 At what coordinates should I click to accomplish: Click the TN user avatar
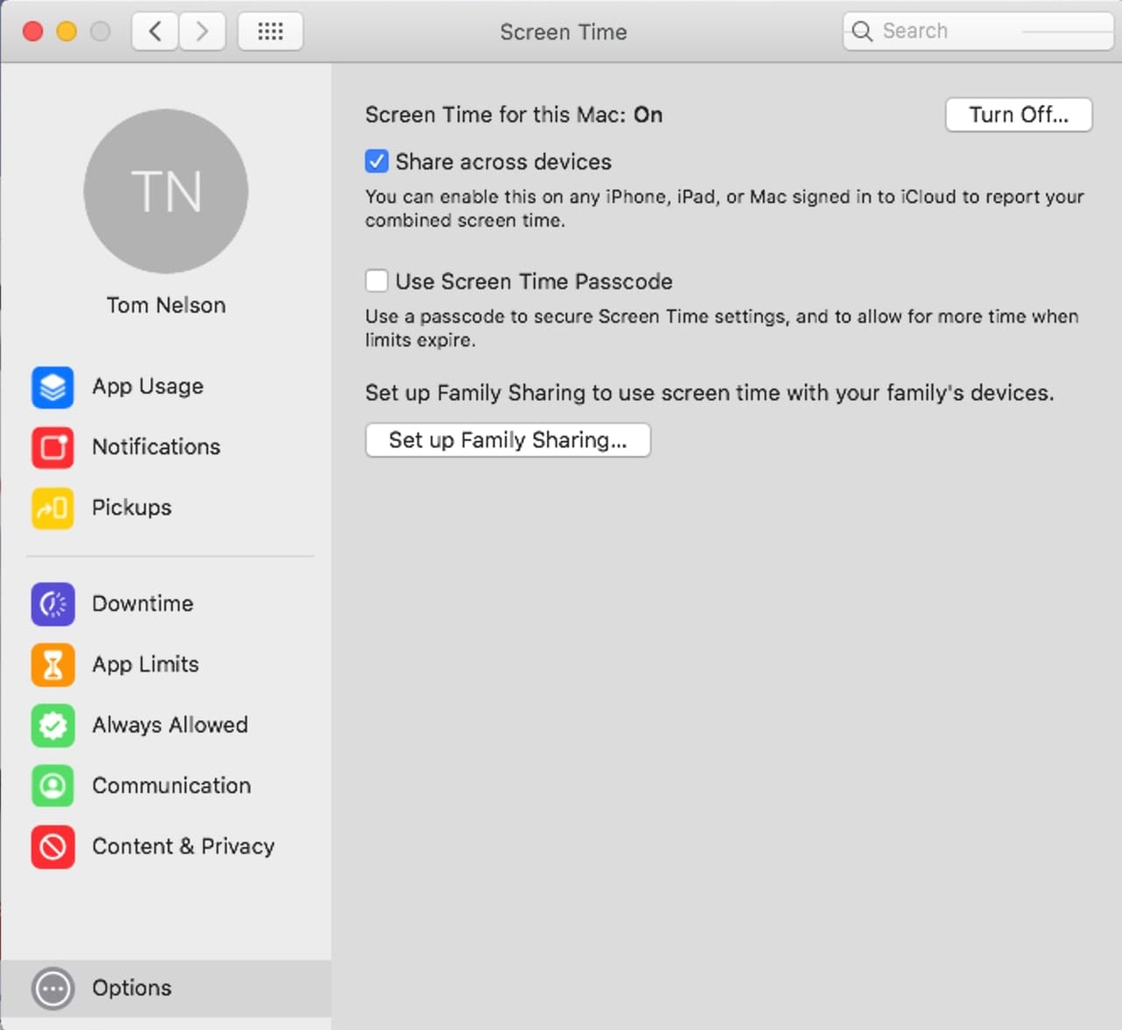(x=166, y=191)
